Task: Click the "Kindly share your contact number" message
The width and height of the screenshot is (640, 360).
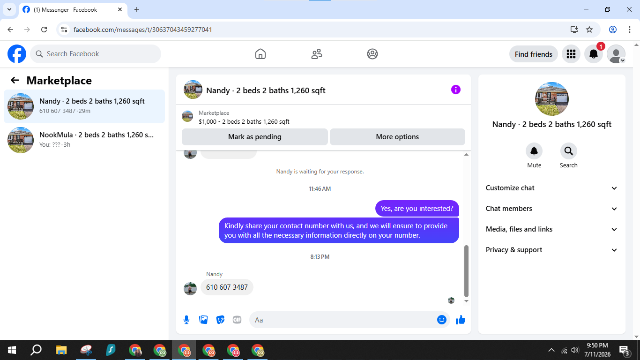Action: [x=339, y=231]
